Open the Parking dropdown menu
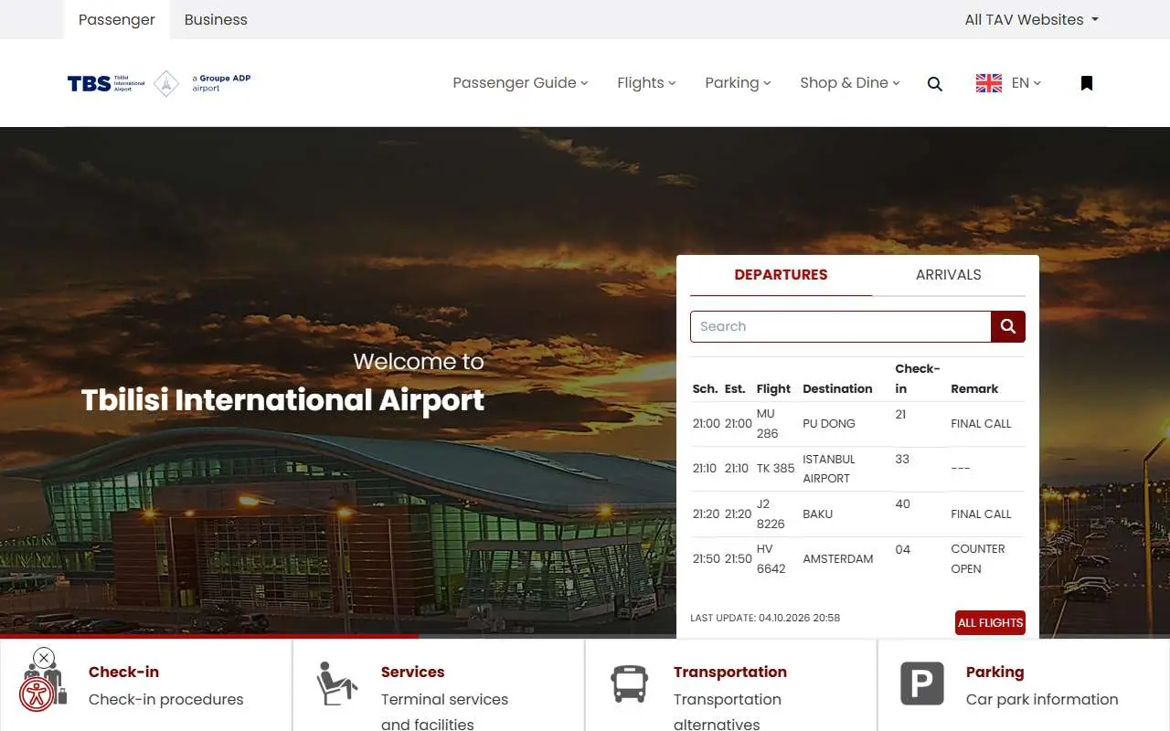 (x=738, y=83)
